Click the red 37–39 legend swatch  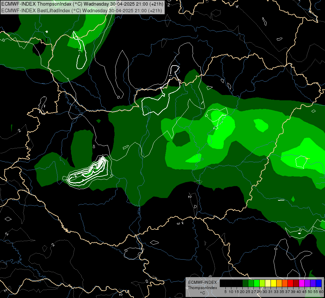[x=290, y=283]
